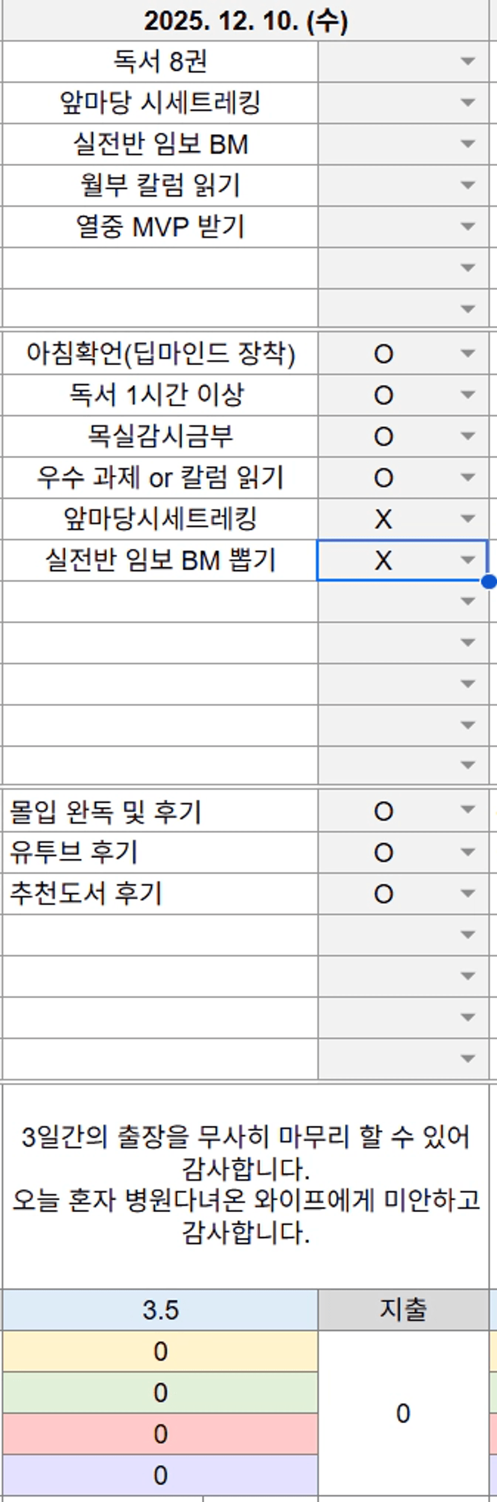Select the 2025. 12. 10. (수) header cell
The image size is (497, 1502).
point(245,22)
